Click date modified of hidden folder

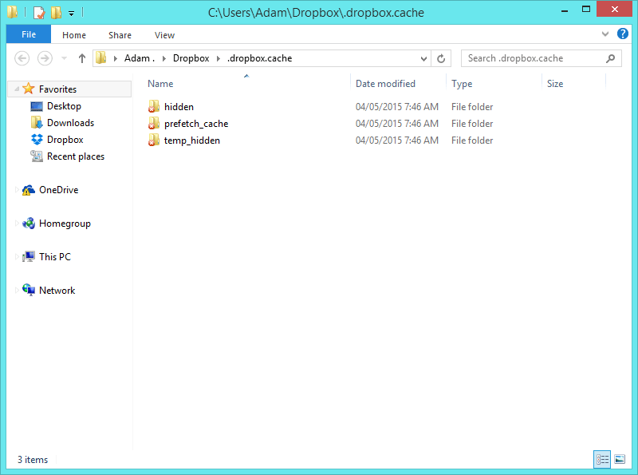[x=396, y=107]
